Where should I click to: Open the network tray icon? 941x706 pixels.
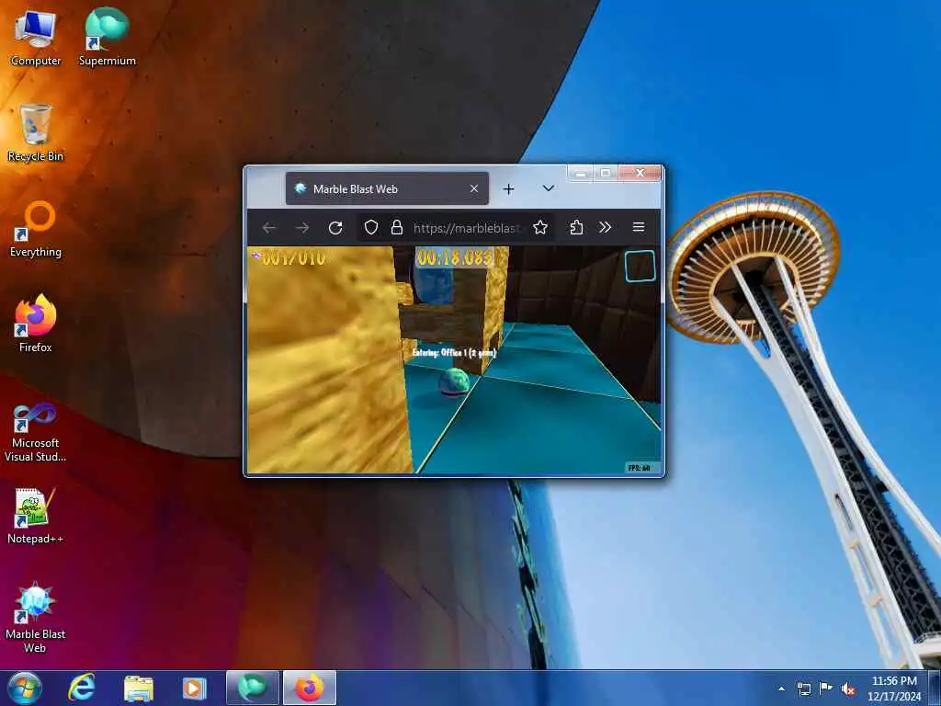[x=804, y=689]
